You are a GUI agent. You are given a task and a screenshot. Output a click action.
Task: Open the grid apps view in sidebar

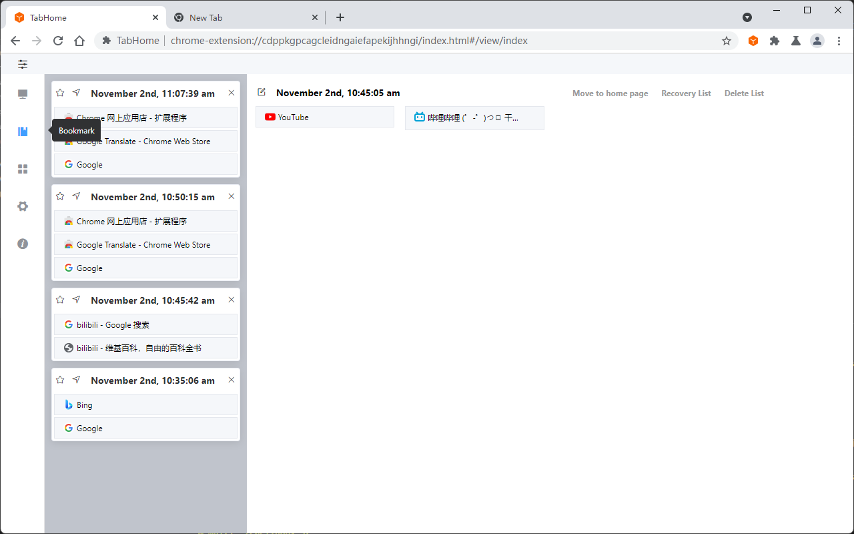click(23, 169)
